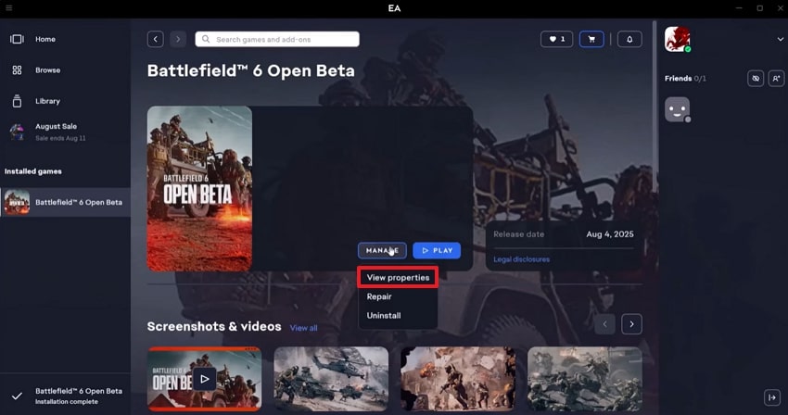
Task: Open the explosion soldier screenshot thumbnail
Action: [x=458, y=379]
